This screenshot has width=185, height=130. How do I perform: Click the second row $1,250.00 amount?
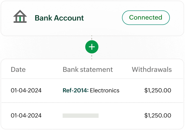coord(158,115)
